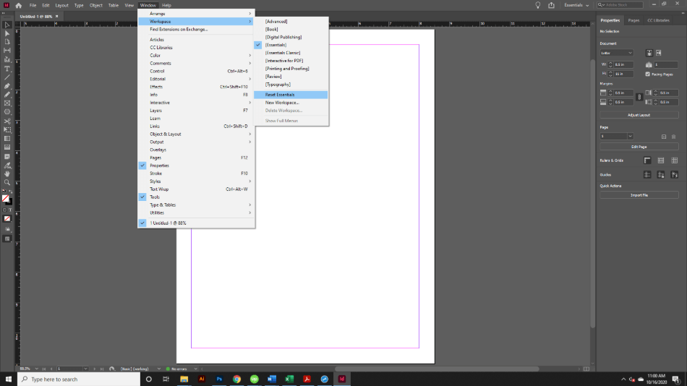Select the Direct Selection tool
This screenshot has height=386, width=687.
click(x=7, y=33)
